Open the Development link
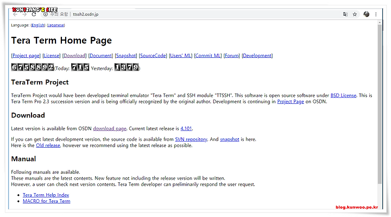 257,56
